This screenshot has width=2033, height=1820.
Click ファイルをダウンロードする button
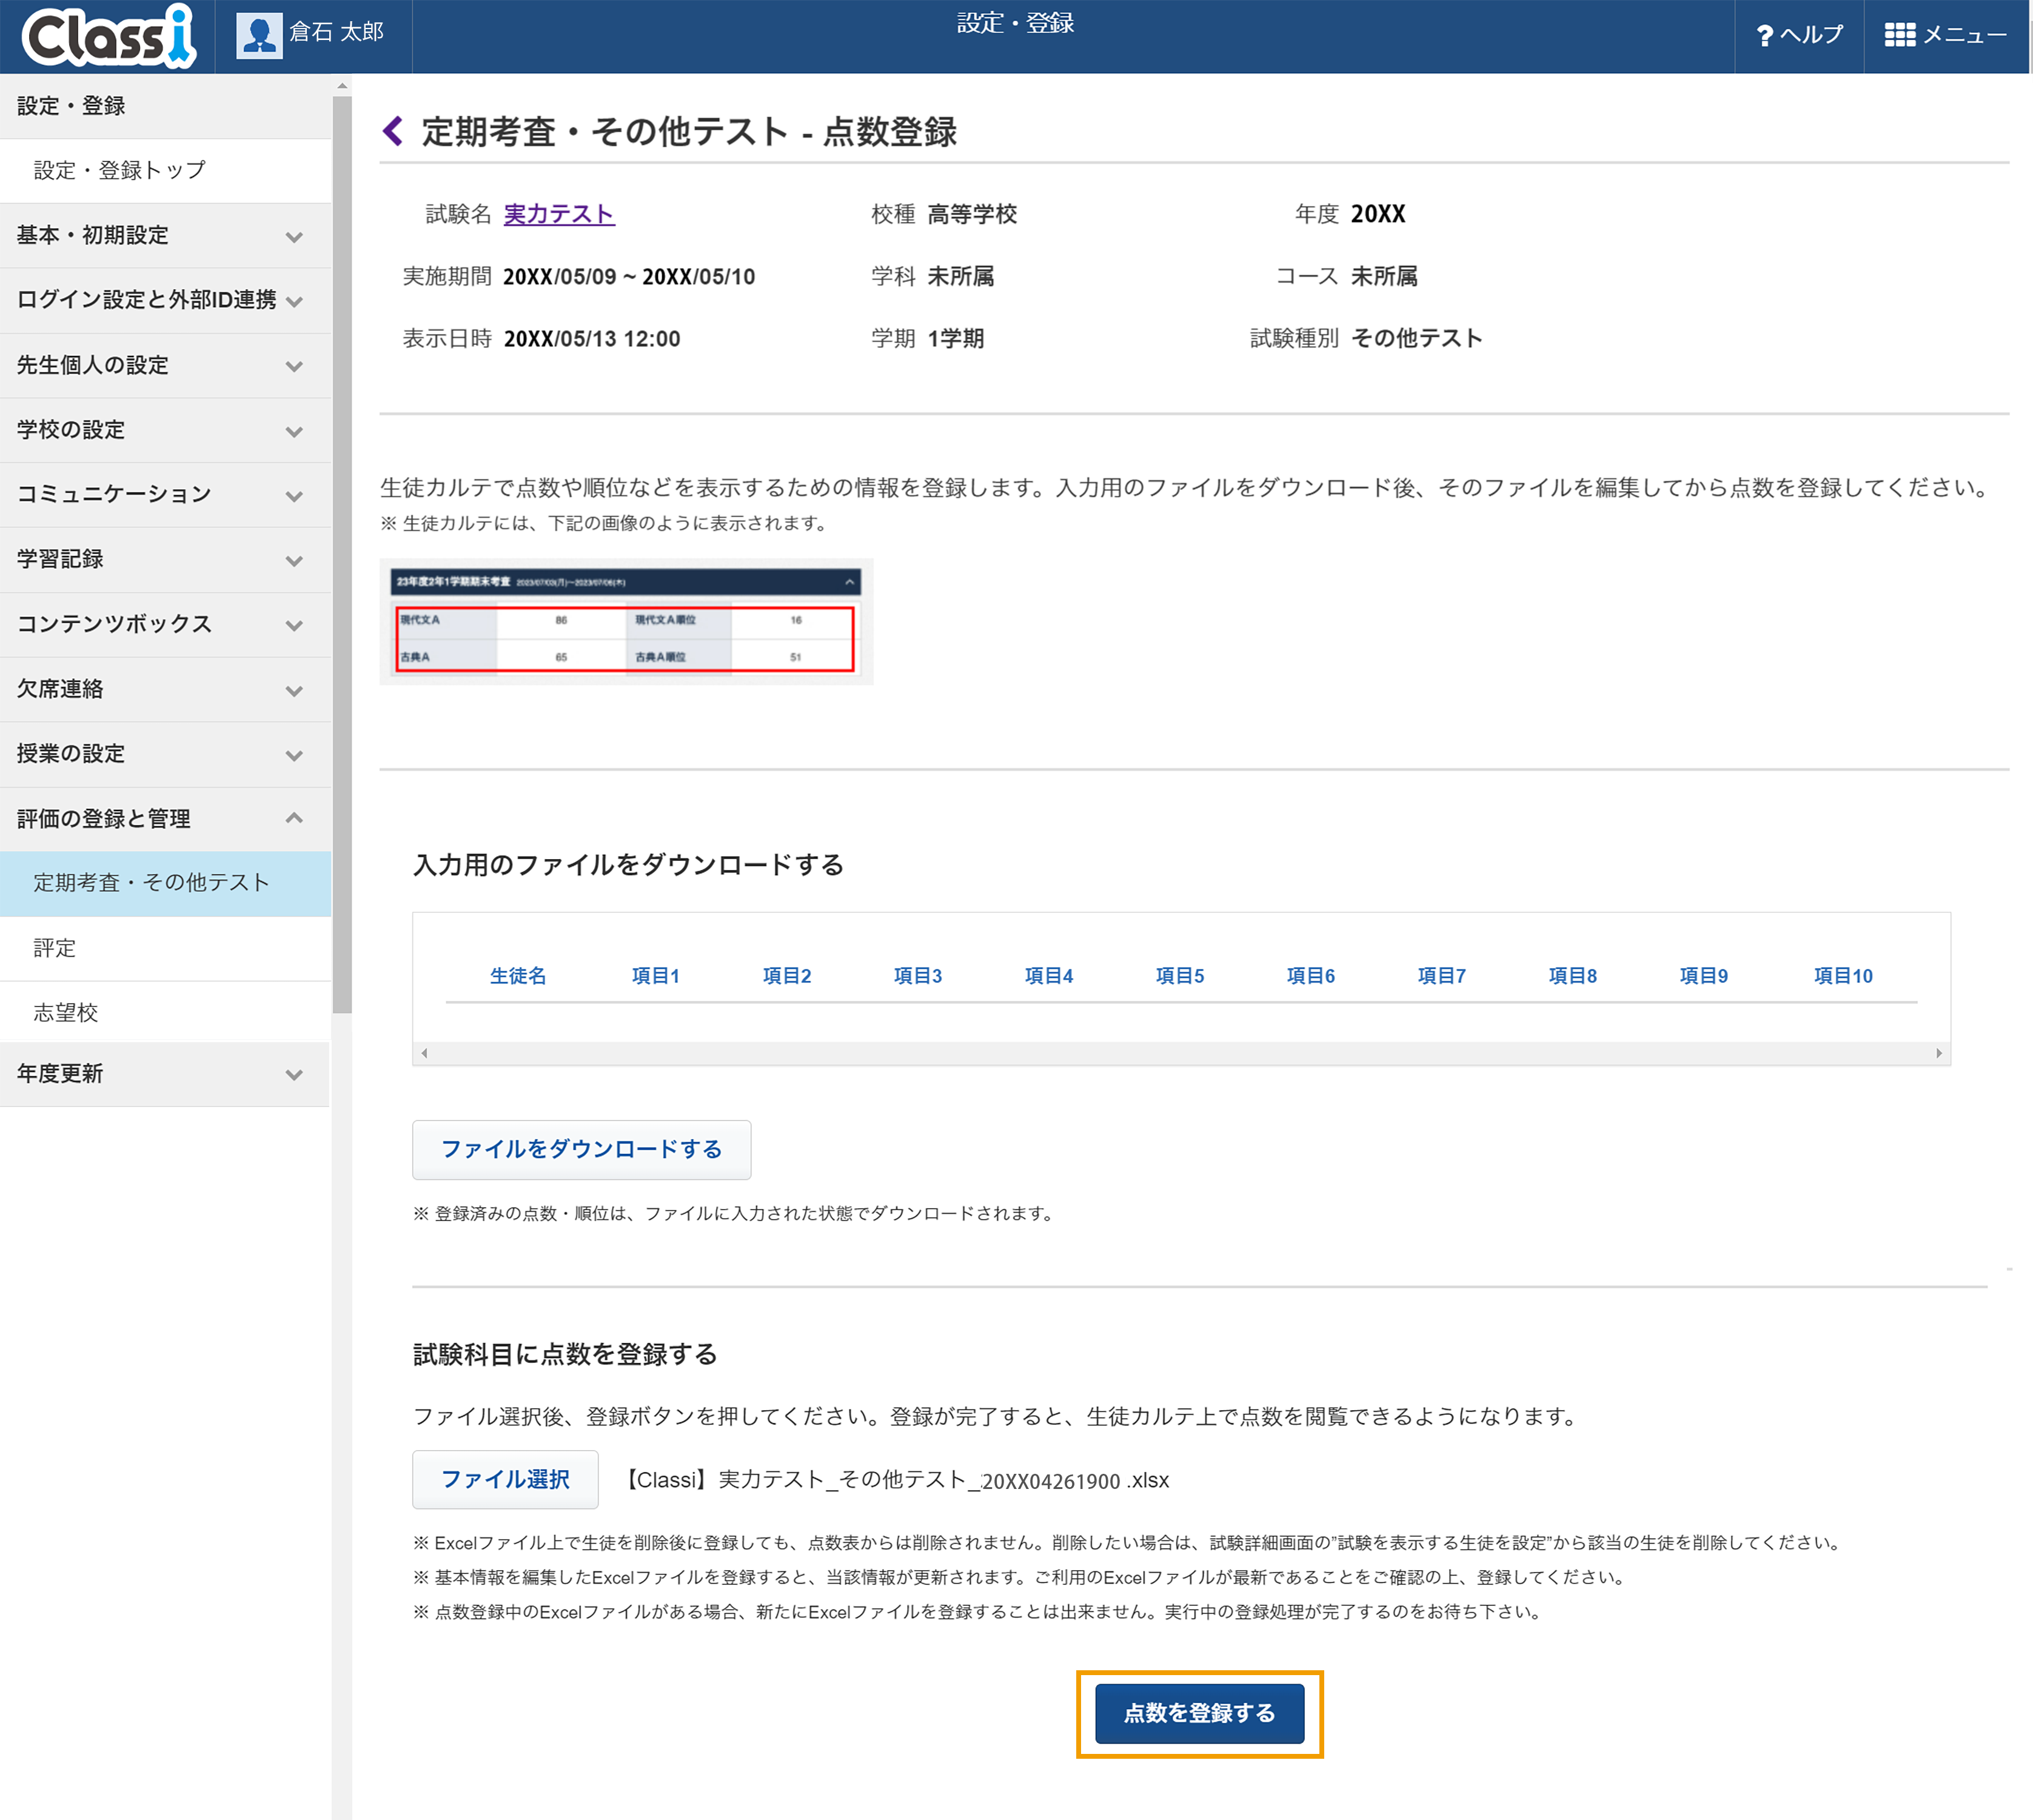point(581,1149)
